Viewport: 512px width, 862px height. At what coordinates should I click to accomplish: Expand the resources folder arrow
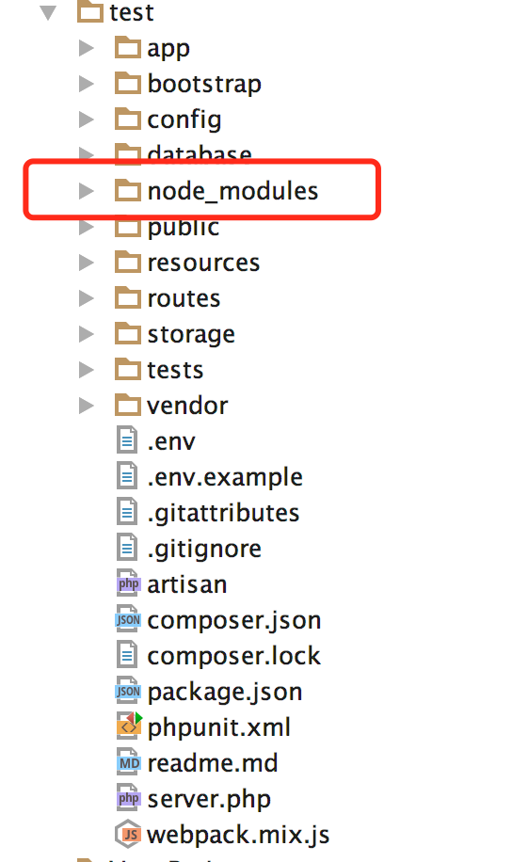coord(86,263)
